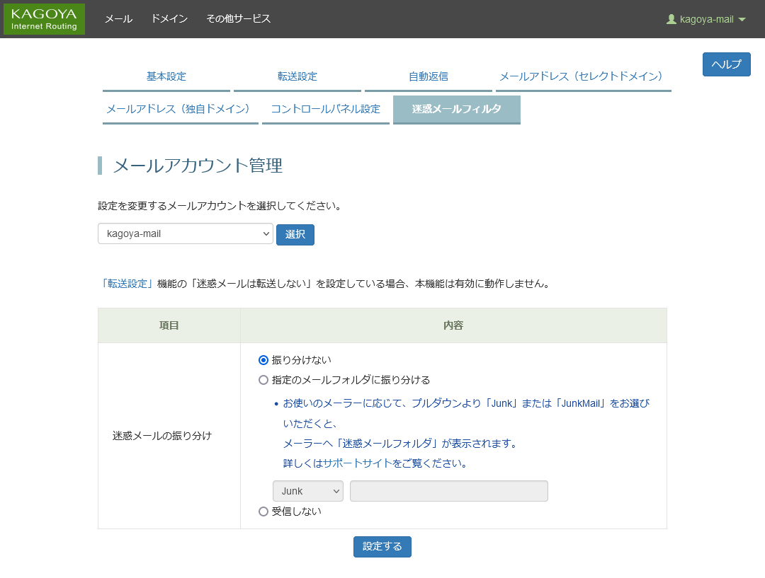765x578 pixels.
Task: Open the Junk folder dropdown
Action: [x=307, y=491]
